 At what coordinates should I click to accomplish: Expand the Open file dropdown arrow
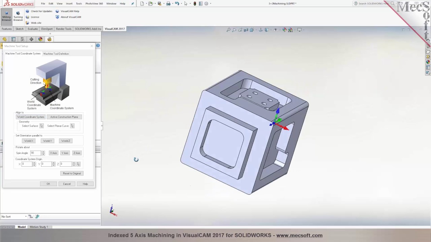click(x=155, y=4)
